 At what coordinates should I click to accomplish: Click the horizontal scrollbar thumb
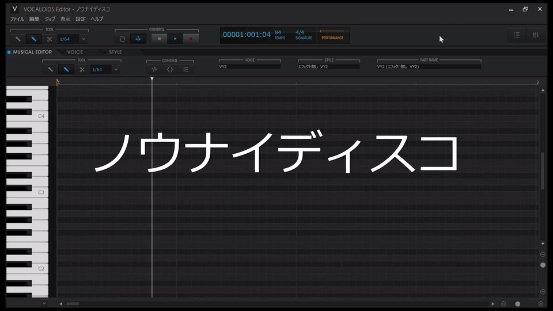[x=73, y=304]
